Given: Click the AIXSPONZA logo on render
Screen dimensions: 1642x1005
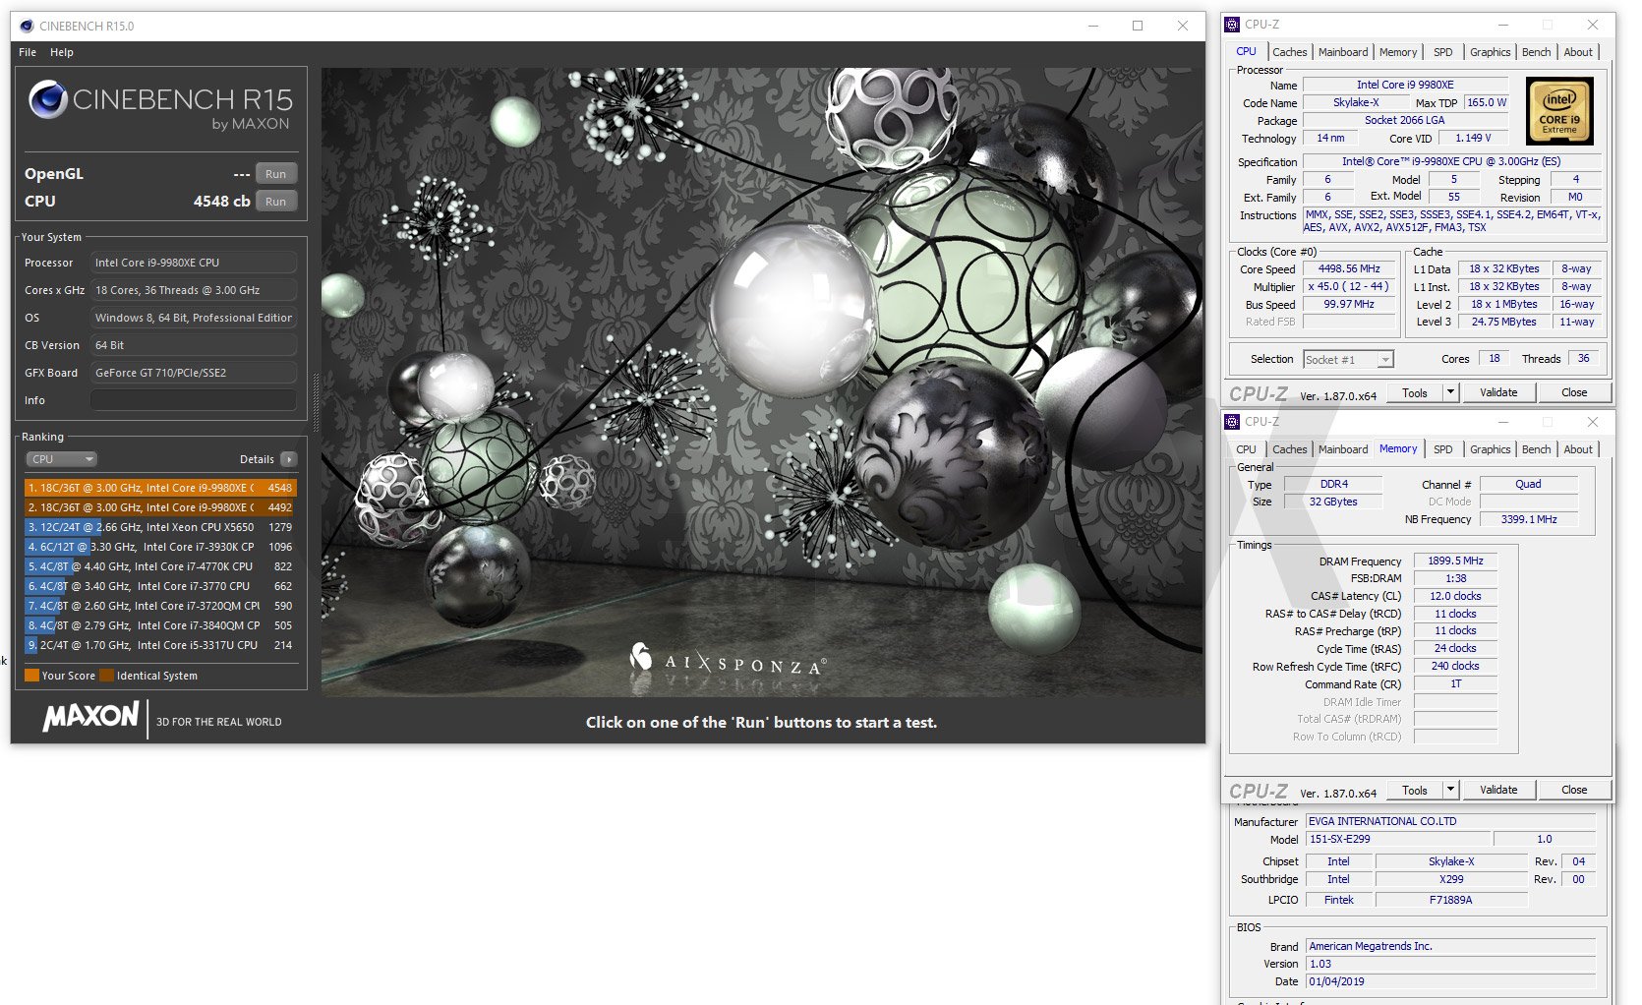Looking at the screenshot, I should [x=728, y=661].
